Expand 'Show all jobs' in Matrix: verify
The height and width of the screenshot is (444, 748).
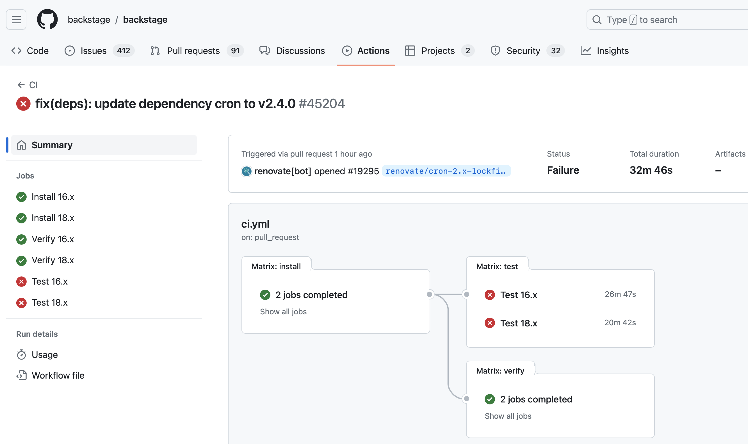(x=508, y=416)
